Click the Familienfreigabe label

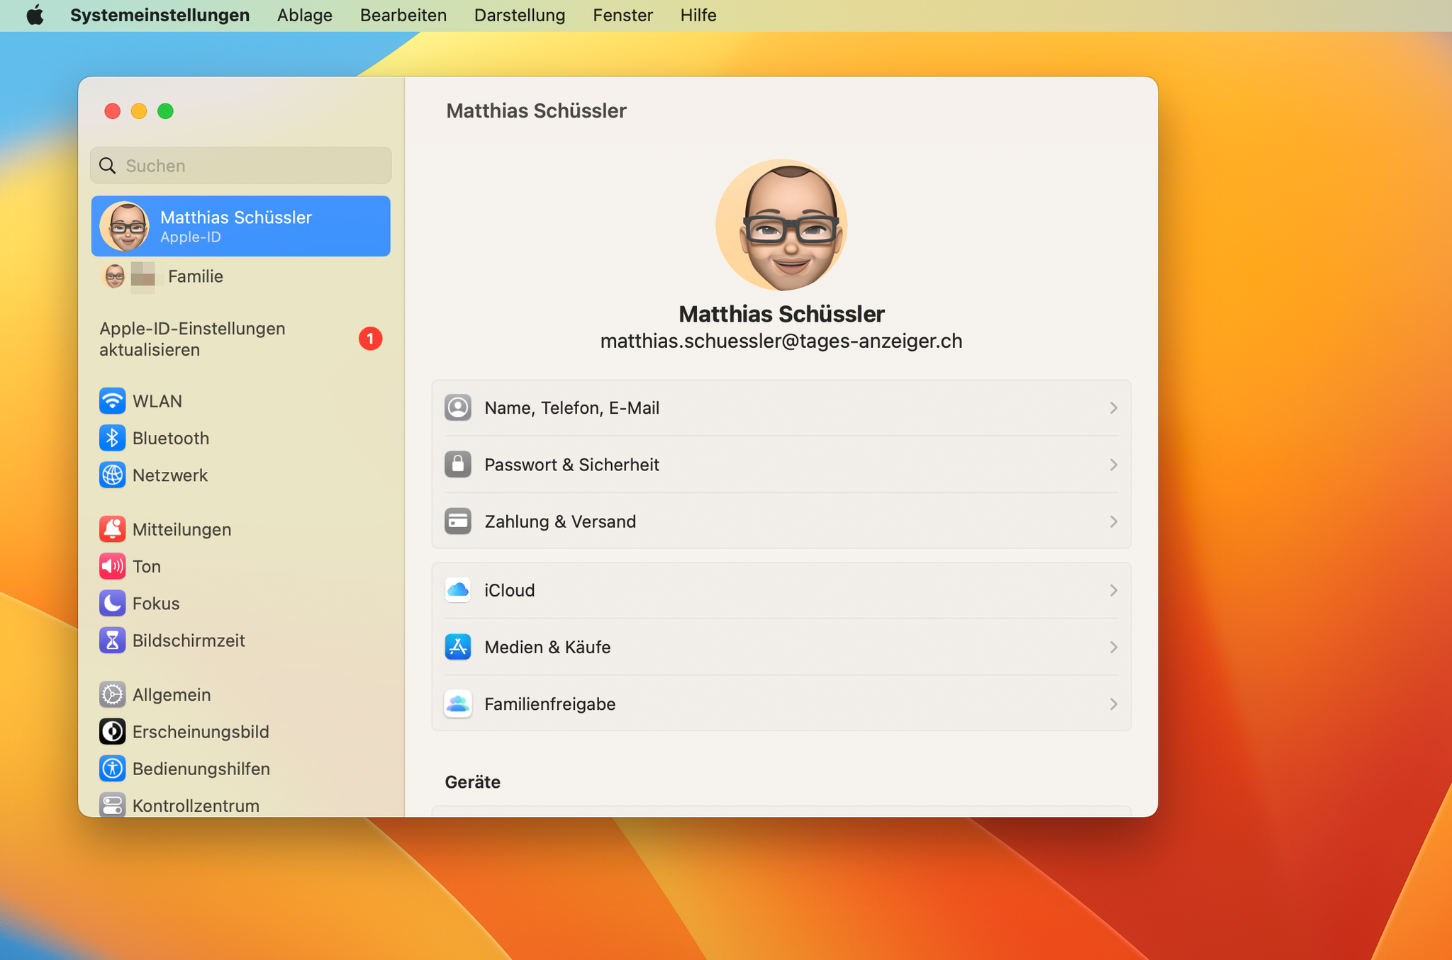coord(549,703)
